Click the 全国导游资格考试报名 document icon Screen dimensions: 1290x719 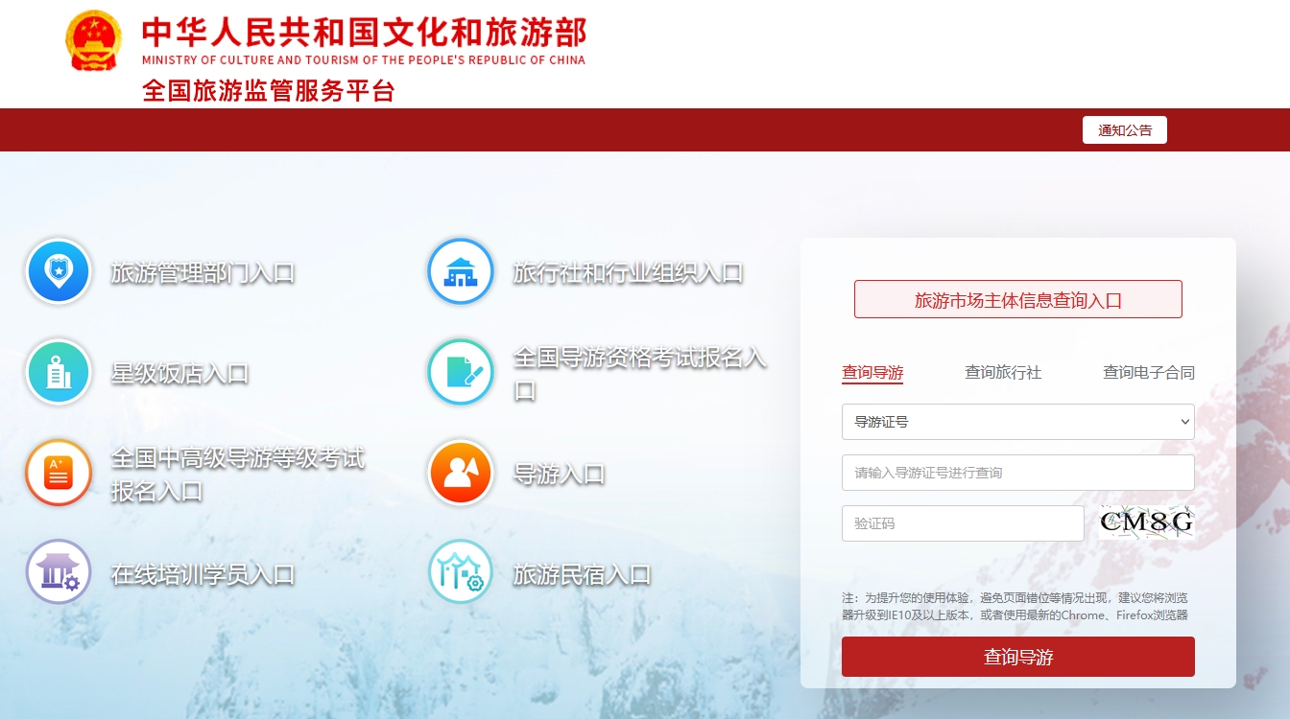tap(461, 372)
